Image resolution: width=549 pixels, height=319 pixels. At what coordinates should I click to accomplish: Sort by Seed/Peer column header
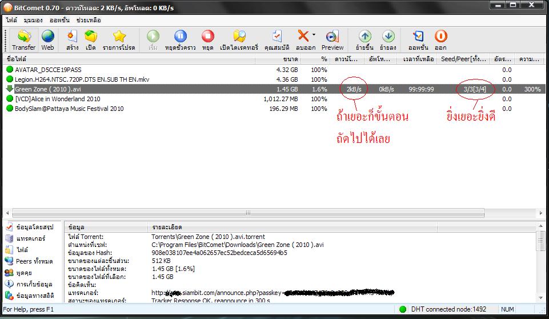[x=463, y=59]
